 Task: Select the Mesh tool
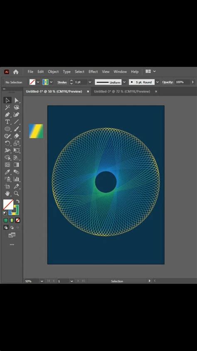point(7,165)
